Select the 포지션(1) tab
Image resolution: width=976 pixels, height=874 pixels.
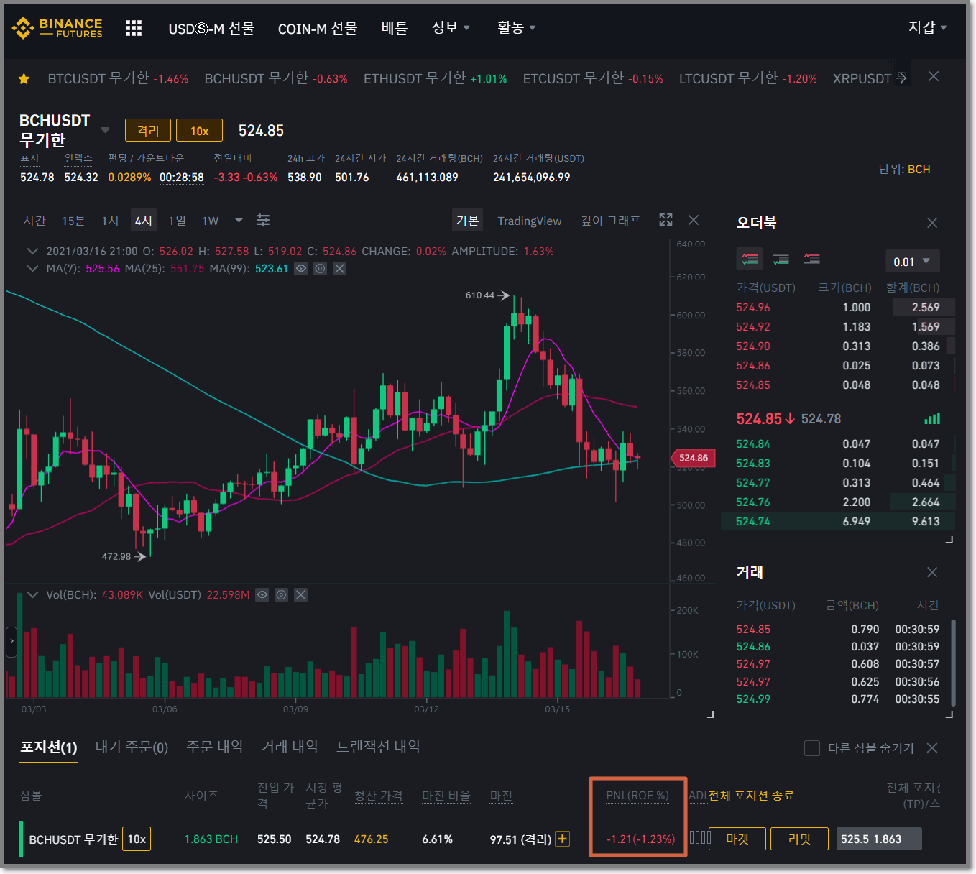click(x=49, y=747)
